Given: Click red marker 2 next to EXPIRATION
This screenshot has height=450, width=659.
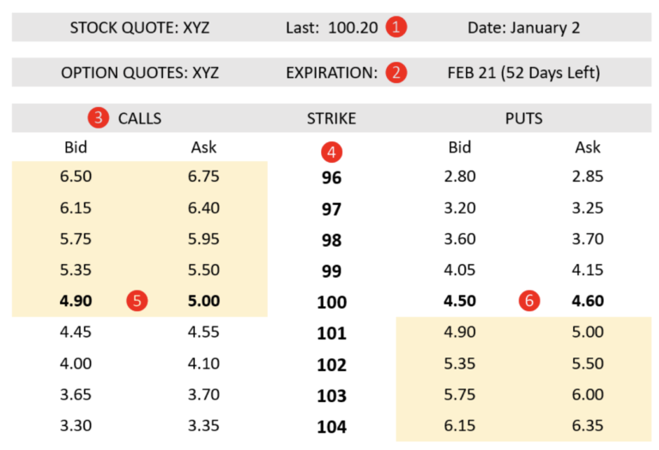Looking at the screenshot, I should (x=396, y=73).
